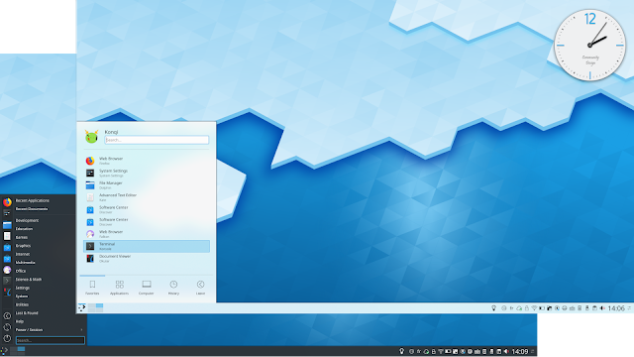Click Wi-Fi network icon on dark panel
The height and width of the screenshot is (357, 634).
[x=440, y=351]
